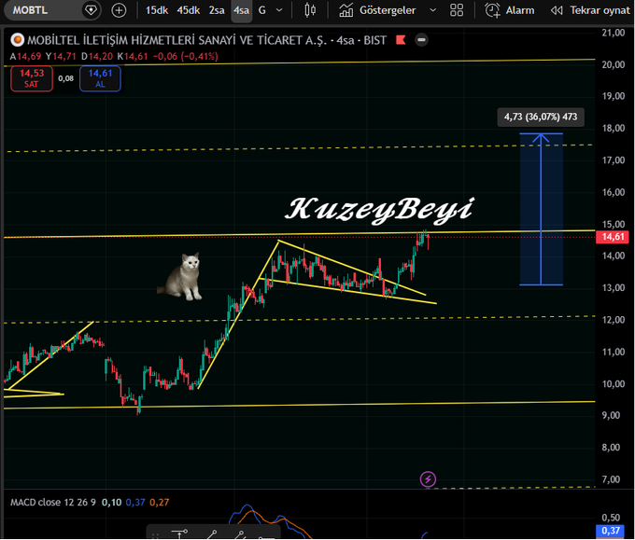This screenshot has height=540, width=635.
Task: Click the MACD signal value 0,27
Action: [159, 503]
